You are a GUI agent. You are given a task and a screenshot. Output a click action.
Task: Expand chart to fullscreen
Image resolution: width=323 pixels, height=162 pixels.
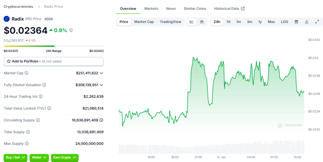click(x=317, y=22)
